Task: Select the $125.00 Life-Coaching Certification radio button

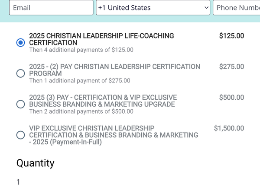Action: click(20, 42)
